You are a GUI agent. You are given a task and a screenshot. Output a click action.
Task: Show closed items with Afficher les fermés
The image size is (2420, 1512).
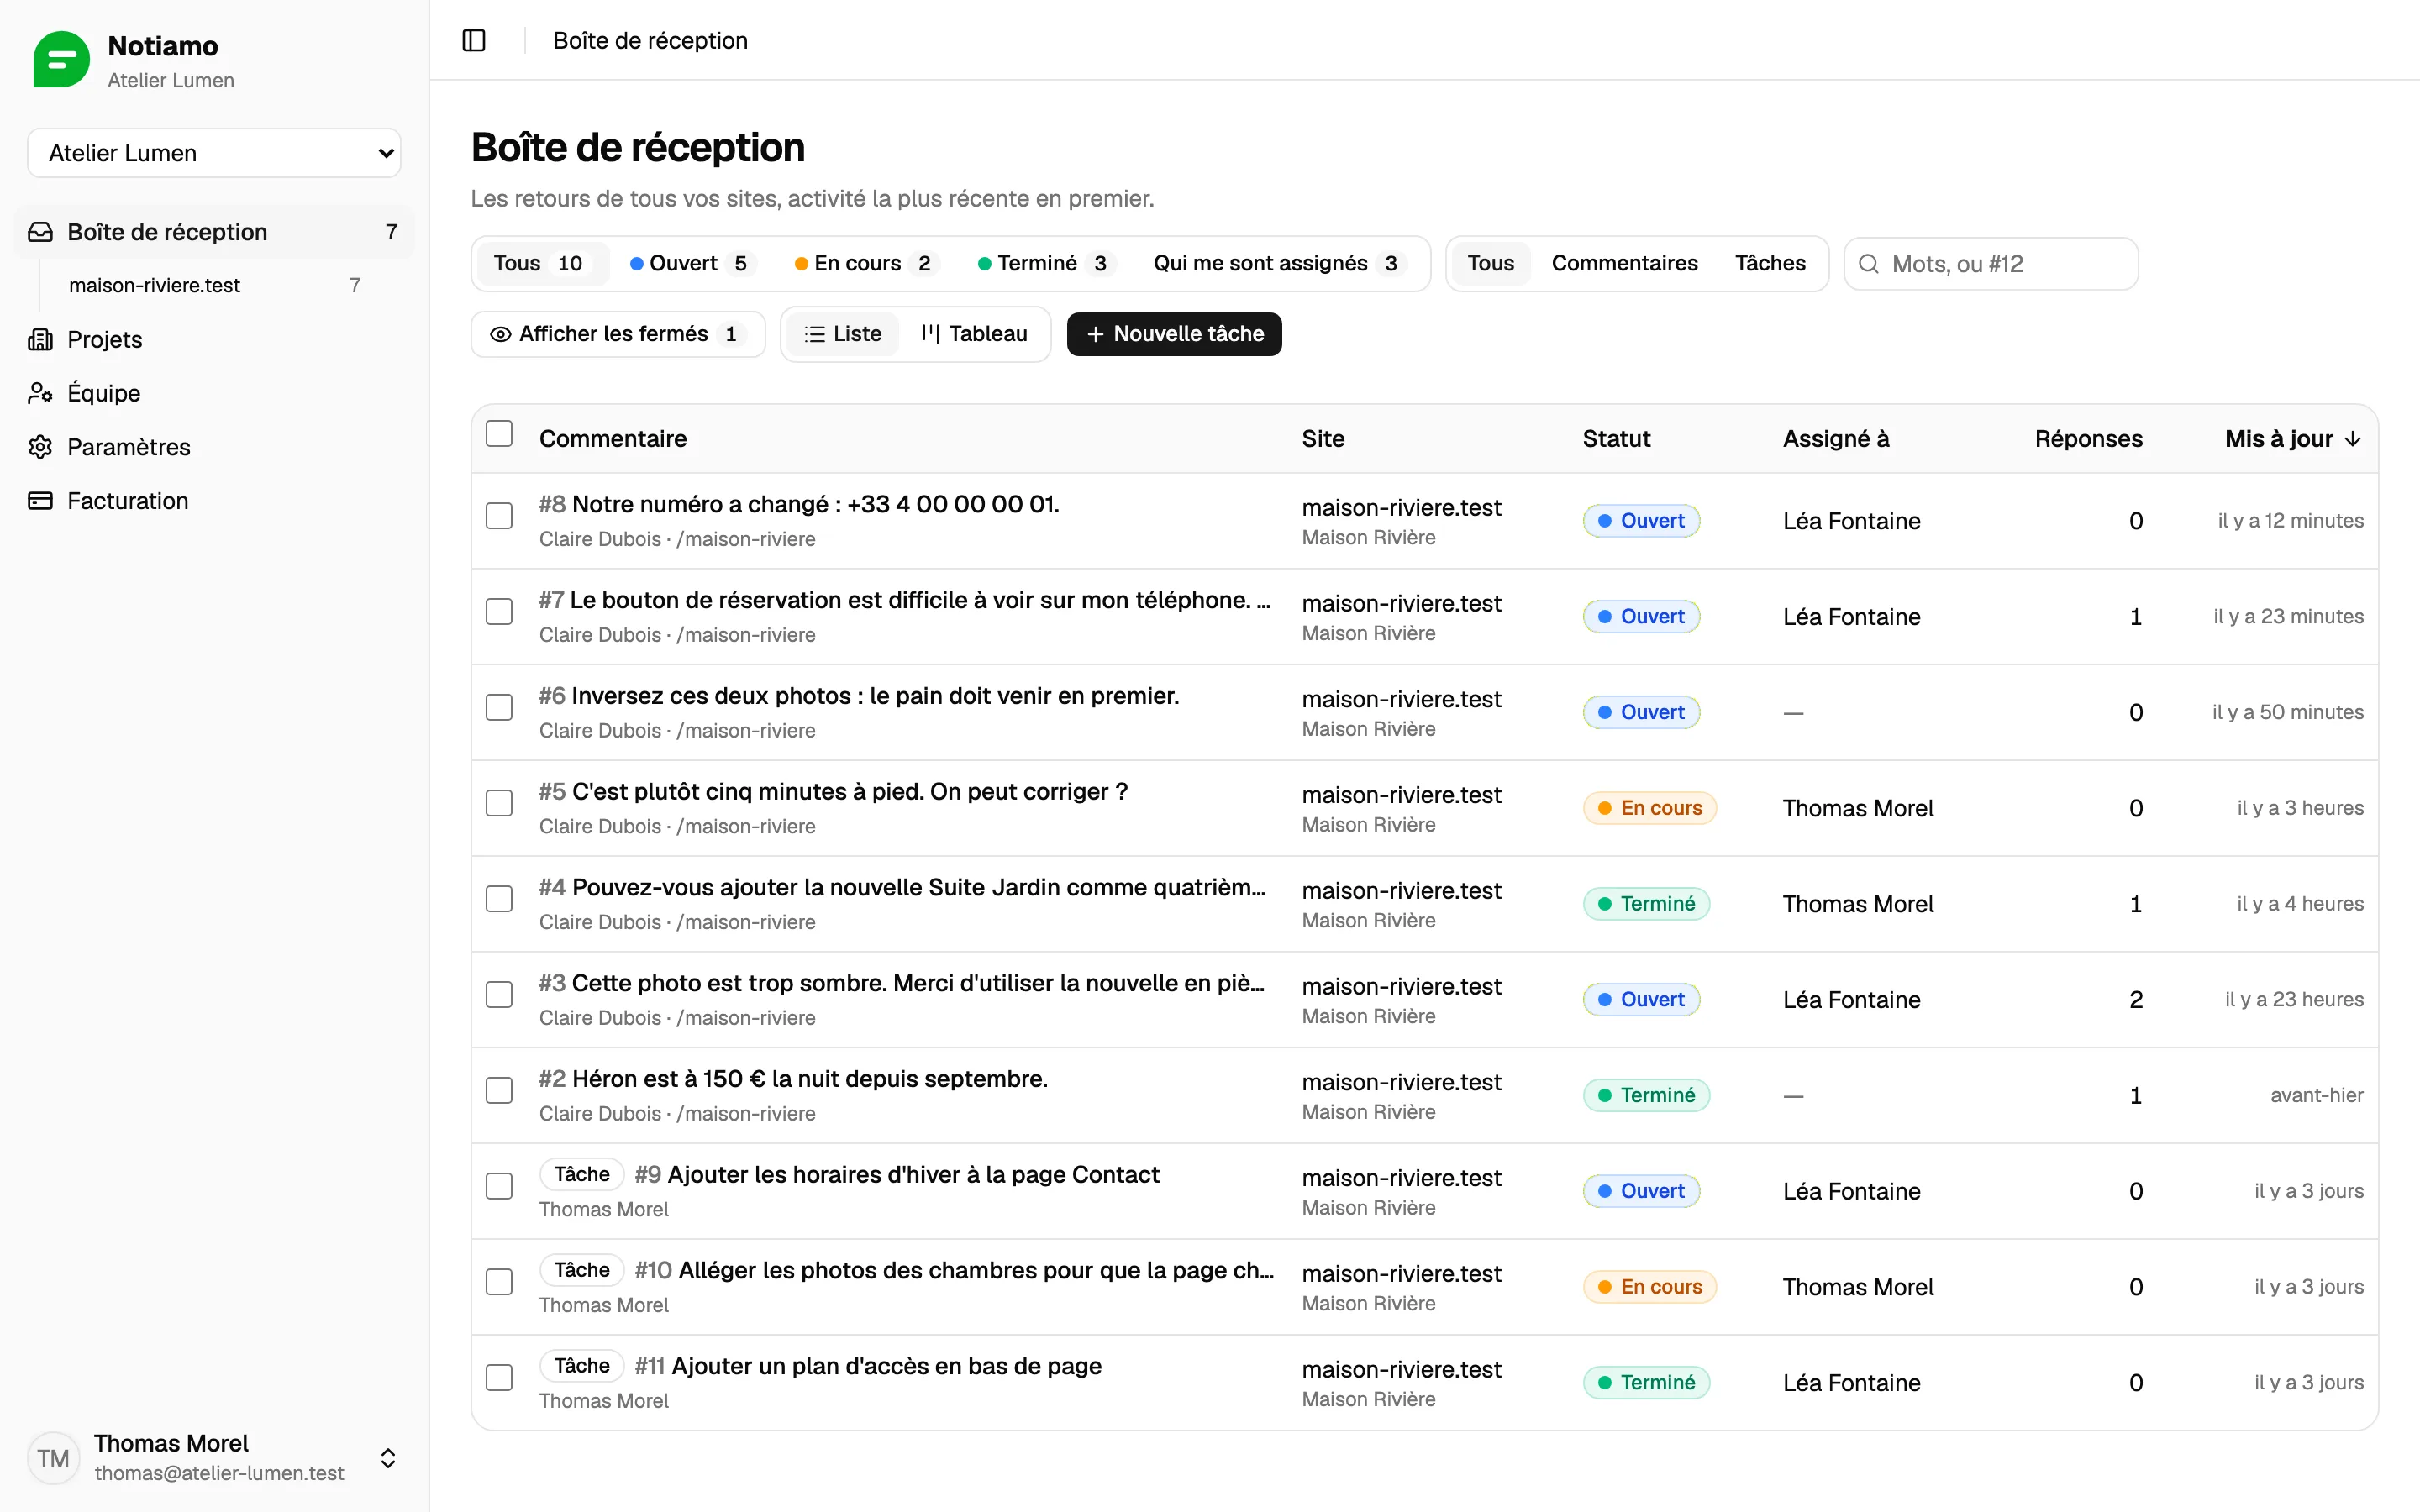(617, 334)
